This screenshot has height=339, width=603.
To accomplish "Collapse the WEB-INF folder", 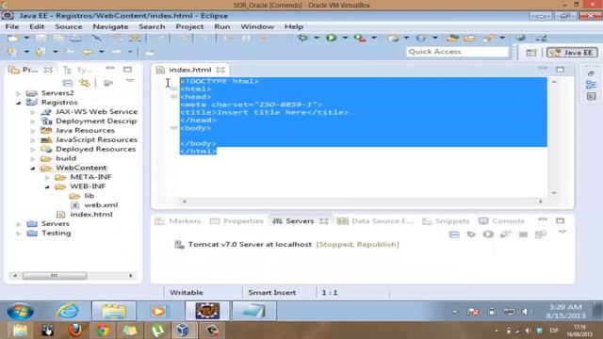I will click(x=47, y=186).
